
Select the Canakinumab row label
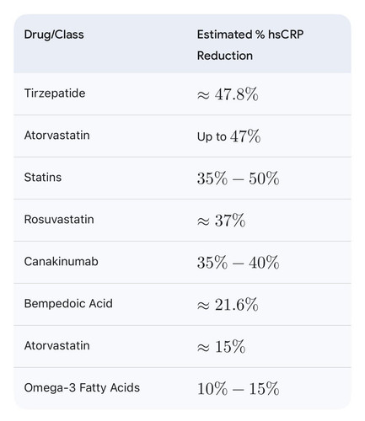coord(62,262)
